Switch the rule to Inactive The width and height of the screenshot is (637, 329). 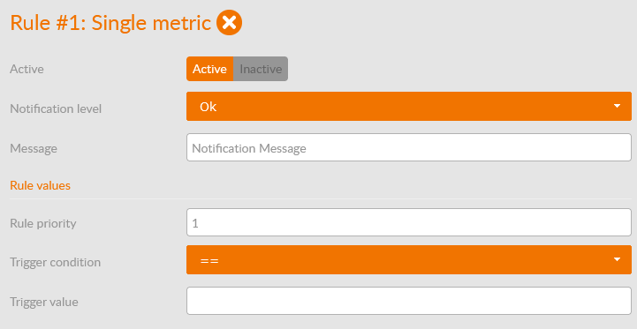coord(261,69)
